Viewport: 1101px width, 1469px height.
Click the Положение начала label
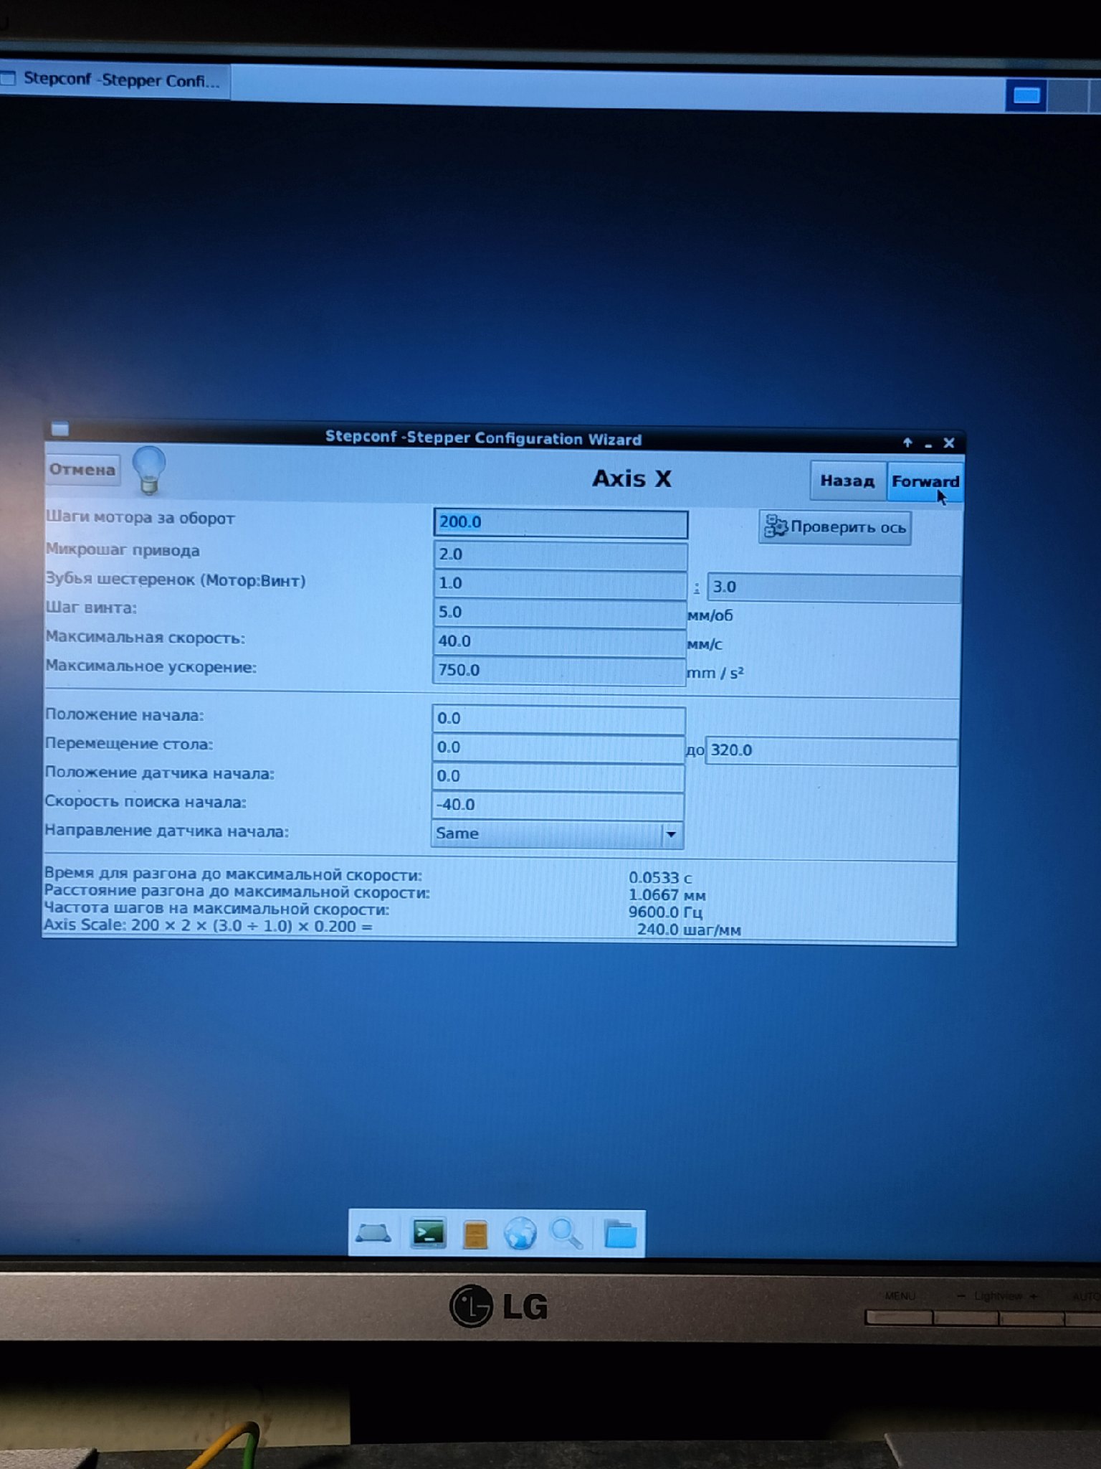coord(125,715)
